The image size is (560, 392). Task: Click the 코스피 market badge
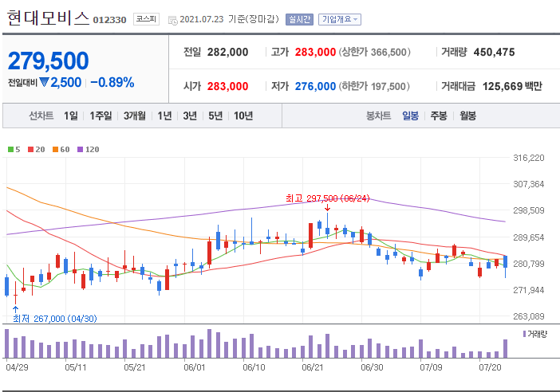pyautogui.click(x=146, y=19)
